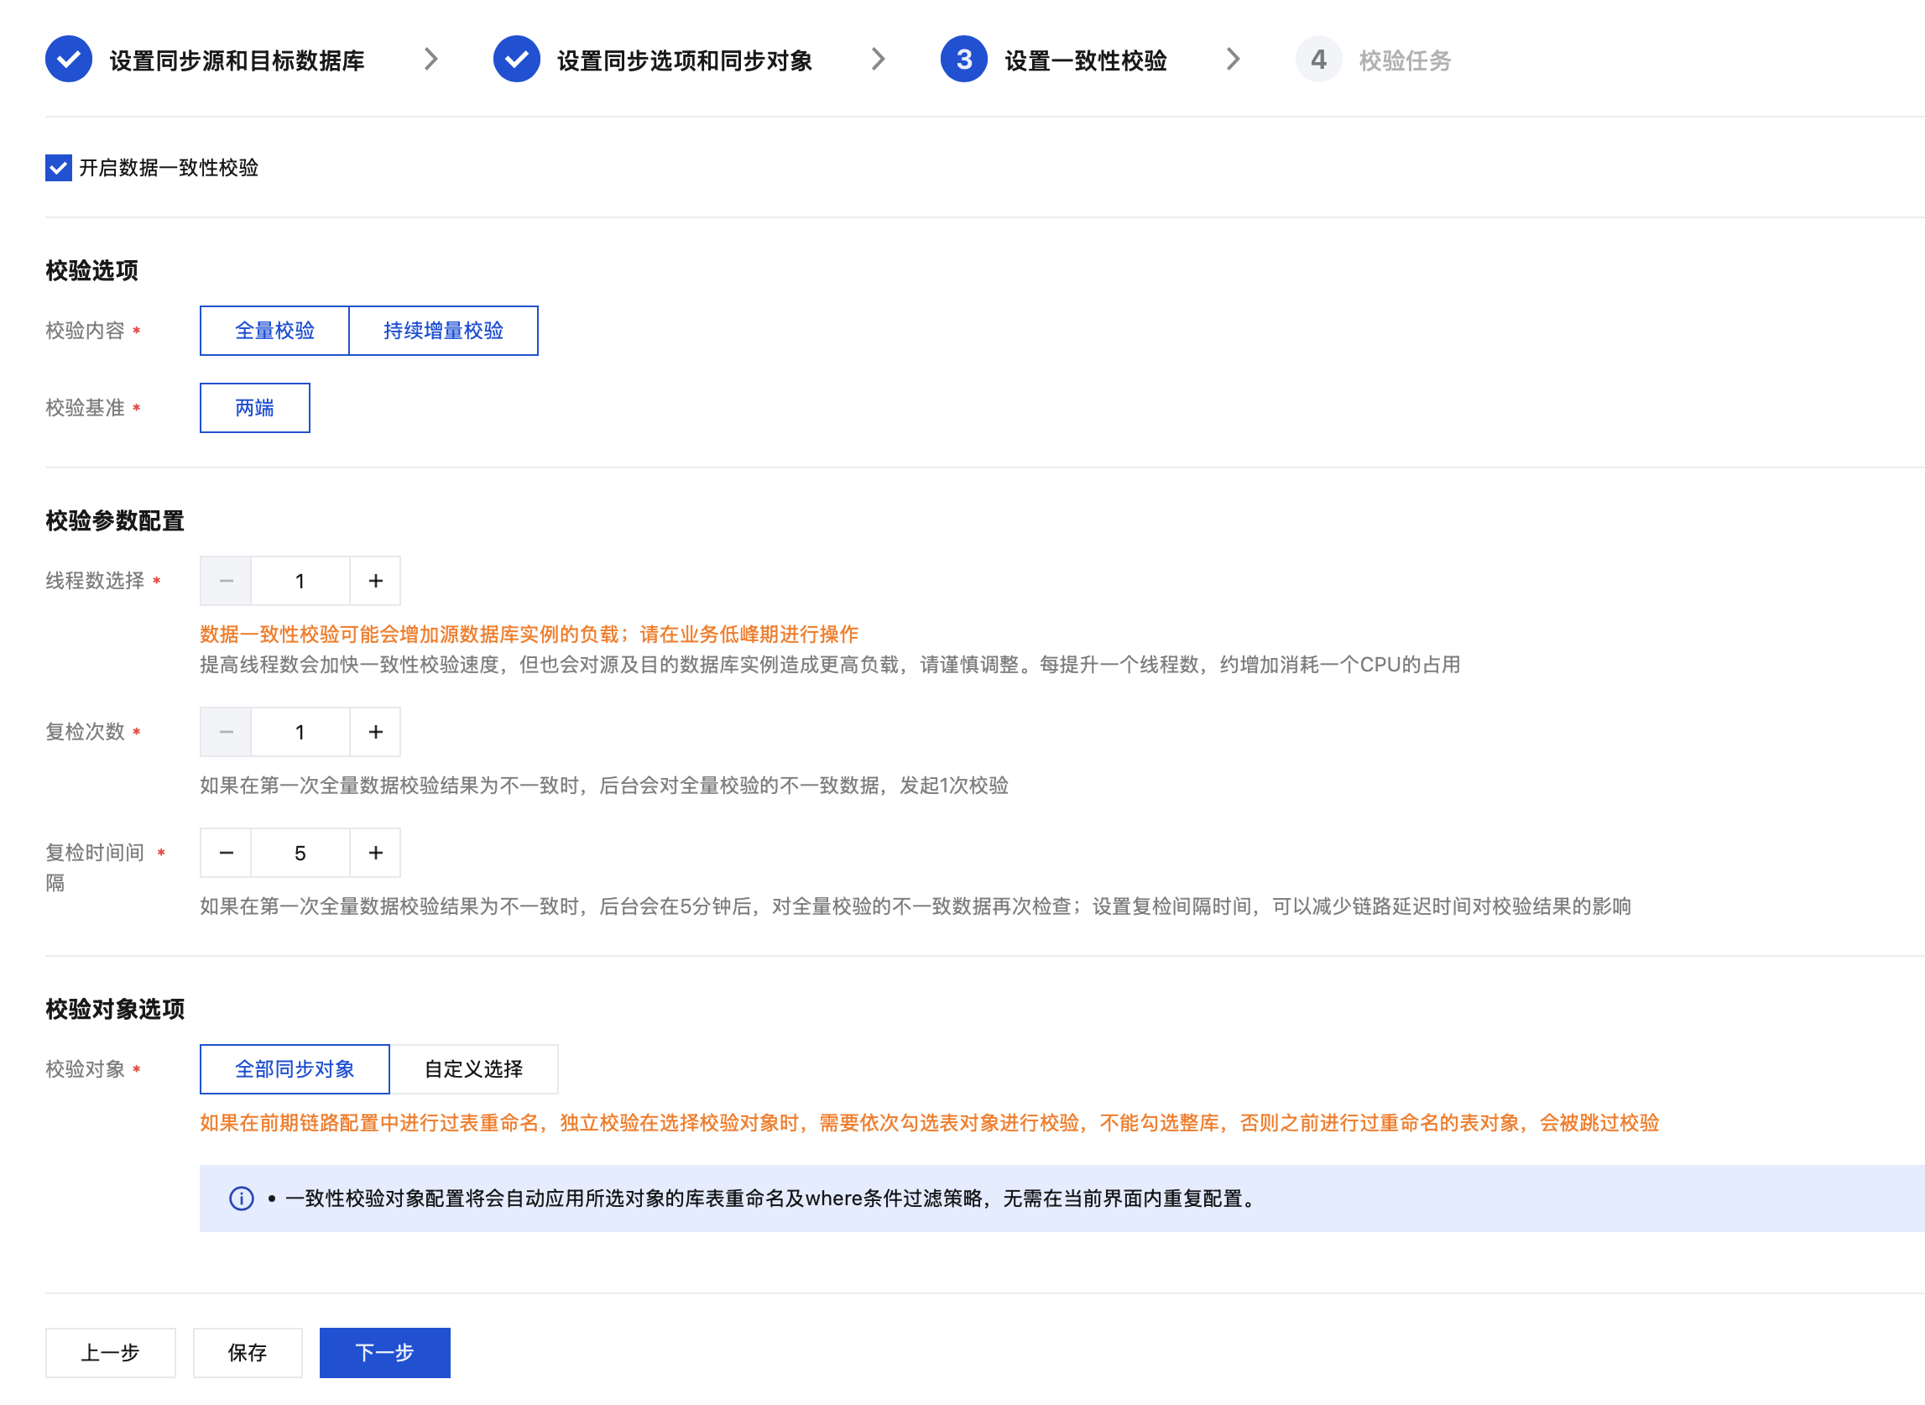
Task: Increase 复检次数 with plus button
Action: (375, 732)
